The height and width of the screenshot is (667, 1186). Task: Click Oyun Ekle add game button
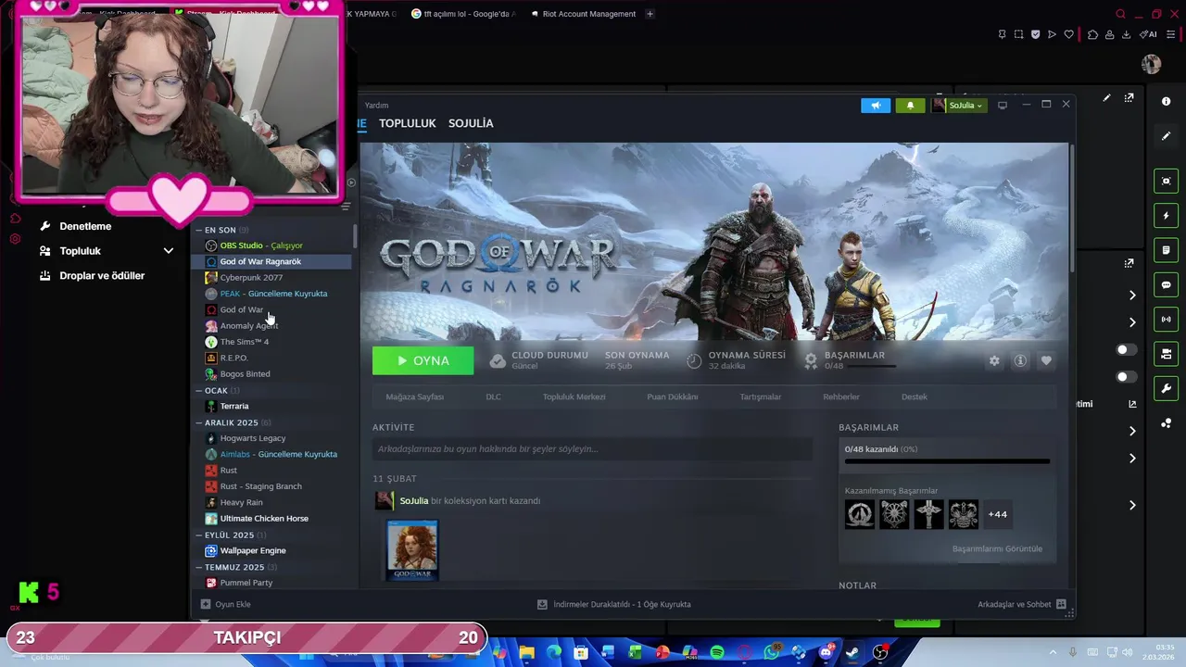tap(225, 604)
